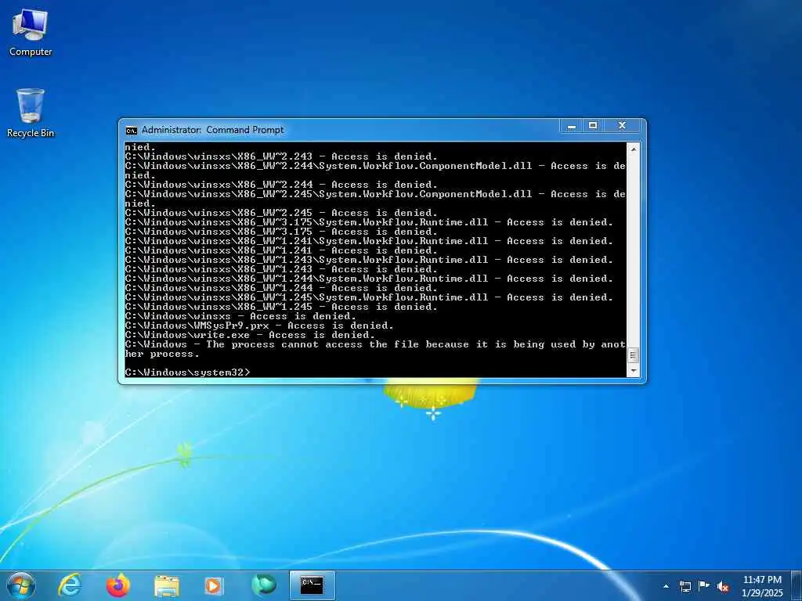Click the 'C:\Windows\system32>' prompt line
Image resolution: width=802 pixels, height=601 pixels.
pyautogui.click(x=188, y=372)
